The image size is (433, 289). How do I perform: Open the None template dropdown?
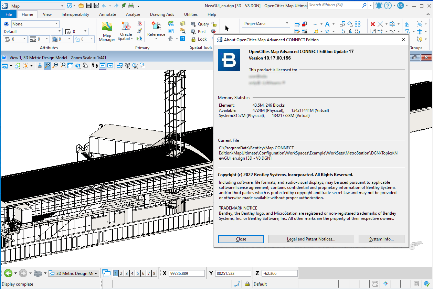tap(35, 24)
